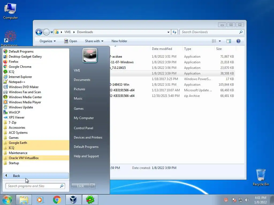Open Explorer help icon
The width and height of the screenshot is (274, 205).
pos(238,41)
